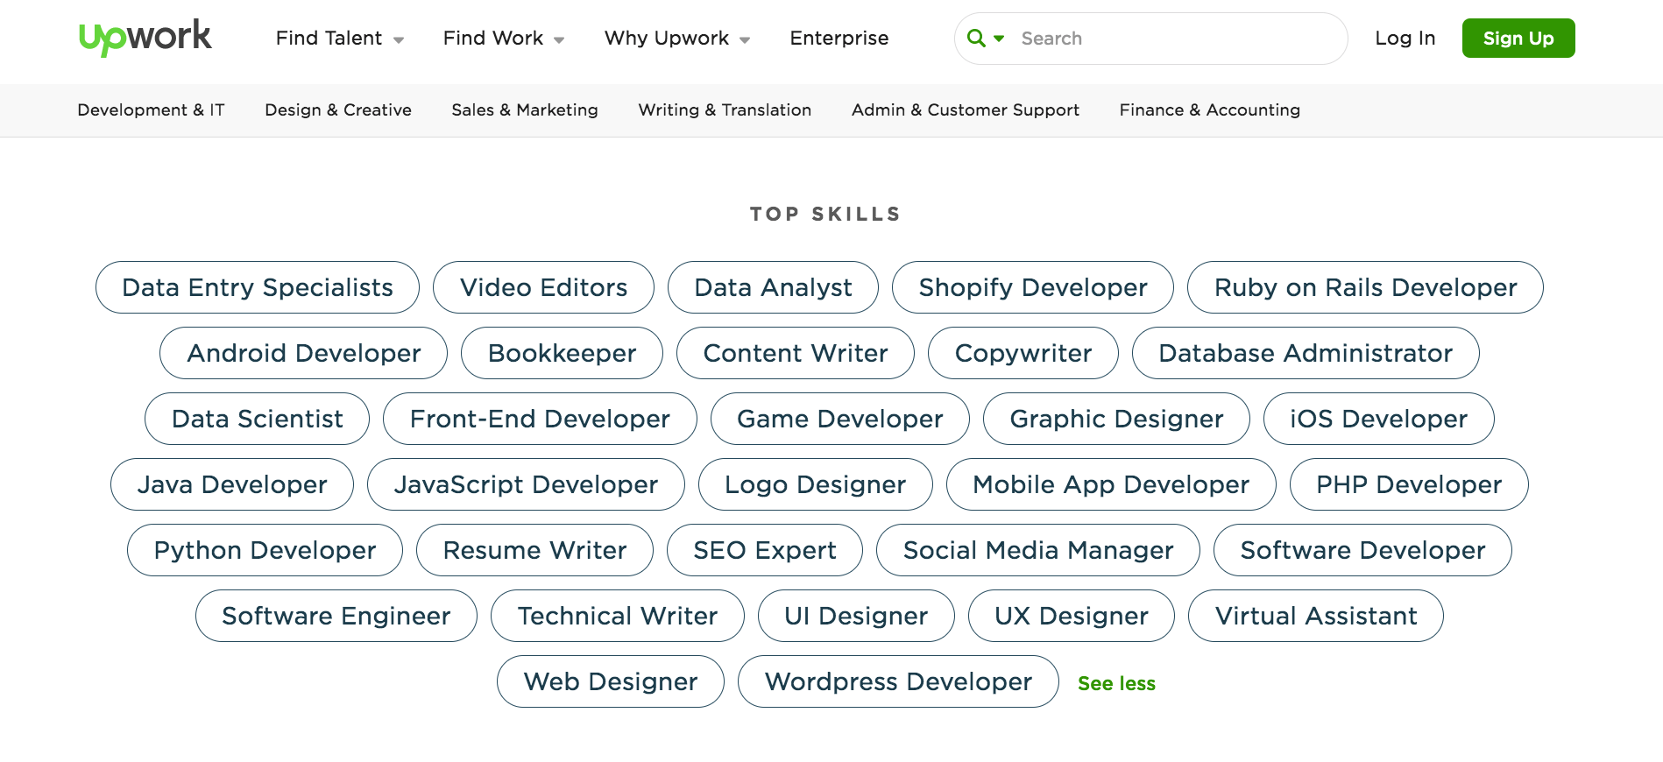Image resolution: width=1663 pixels, height=762 pixels.
Task: Open Database Administrator skill
Action: [1306, 353]
